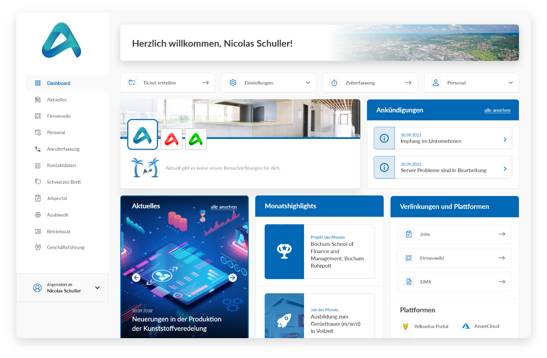Open Geschäftsführung menu entry
The height and width of the screenshot is (358, 547).
tap(66, 247)
